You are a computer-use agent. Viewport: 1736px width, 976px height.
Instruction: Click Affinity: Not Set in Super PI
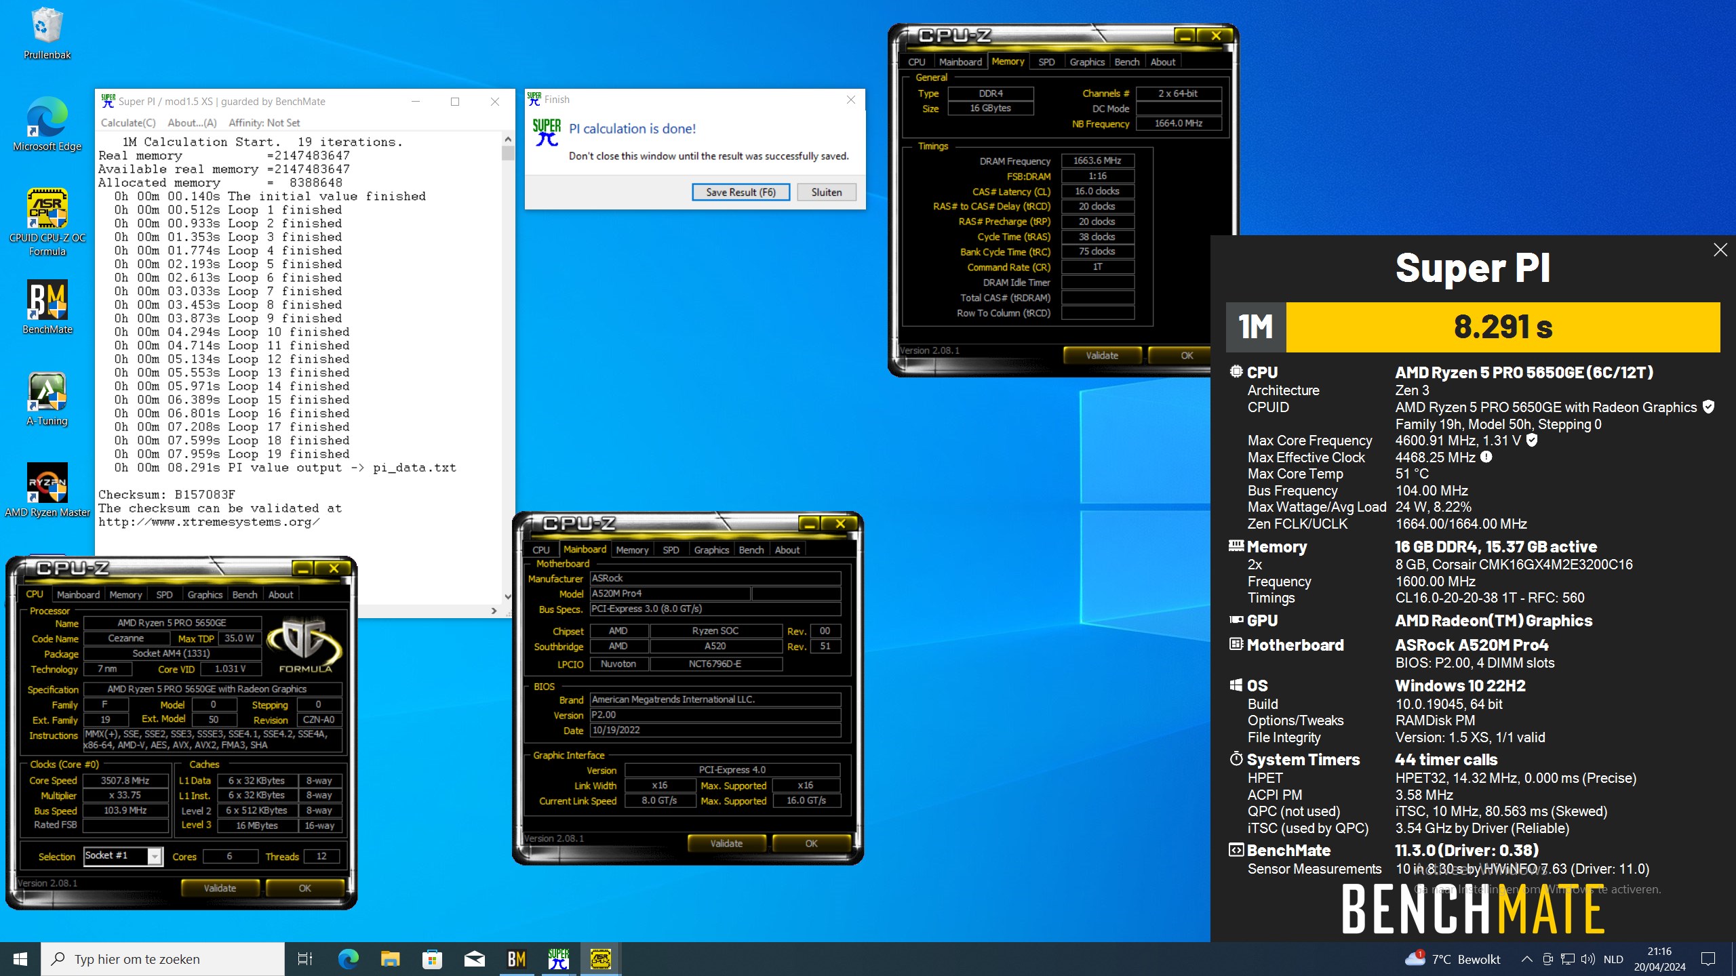point(264,123)
